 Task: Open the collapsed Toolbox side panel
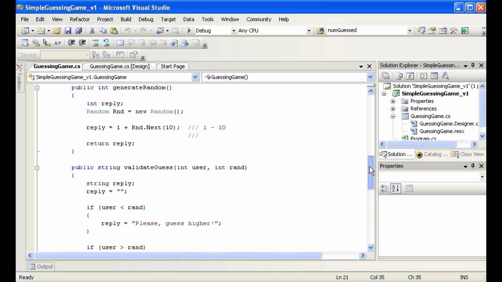pyautogui.click(x=19, y=78)
